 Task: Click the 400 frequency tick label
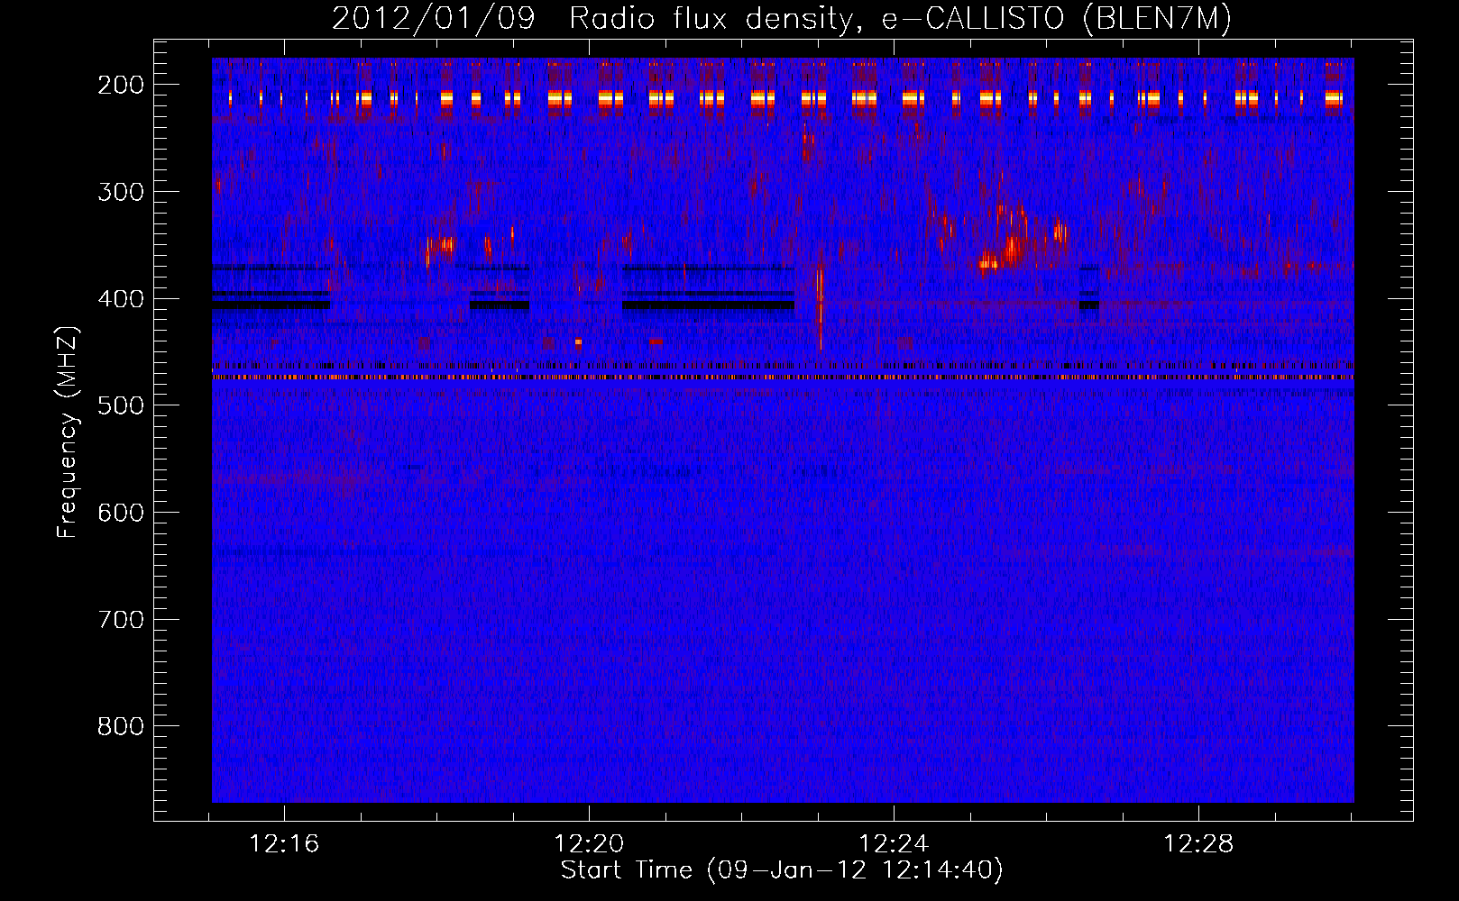pyautogui.click(x=121, y=299)
